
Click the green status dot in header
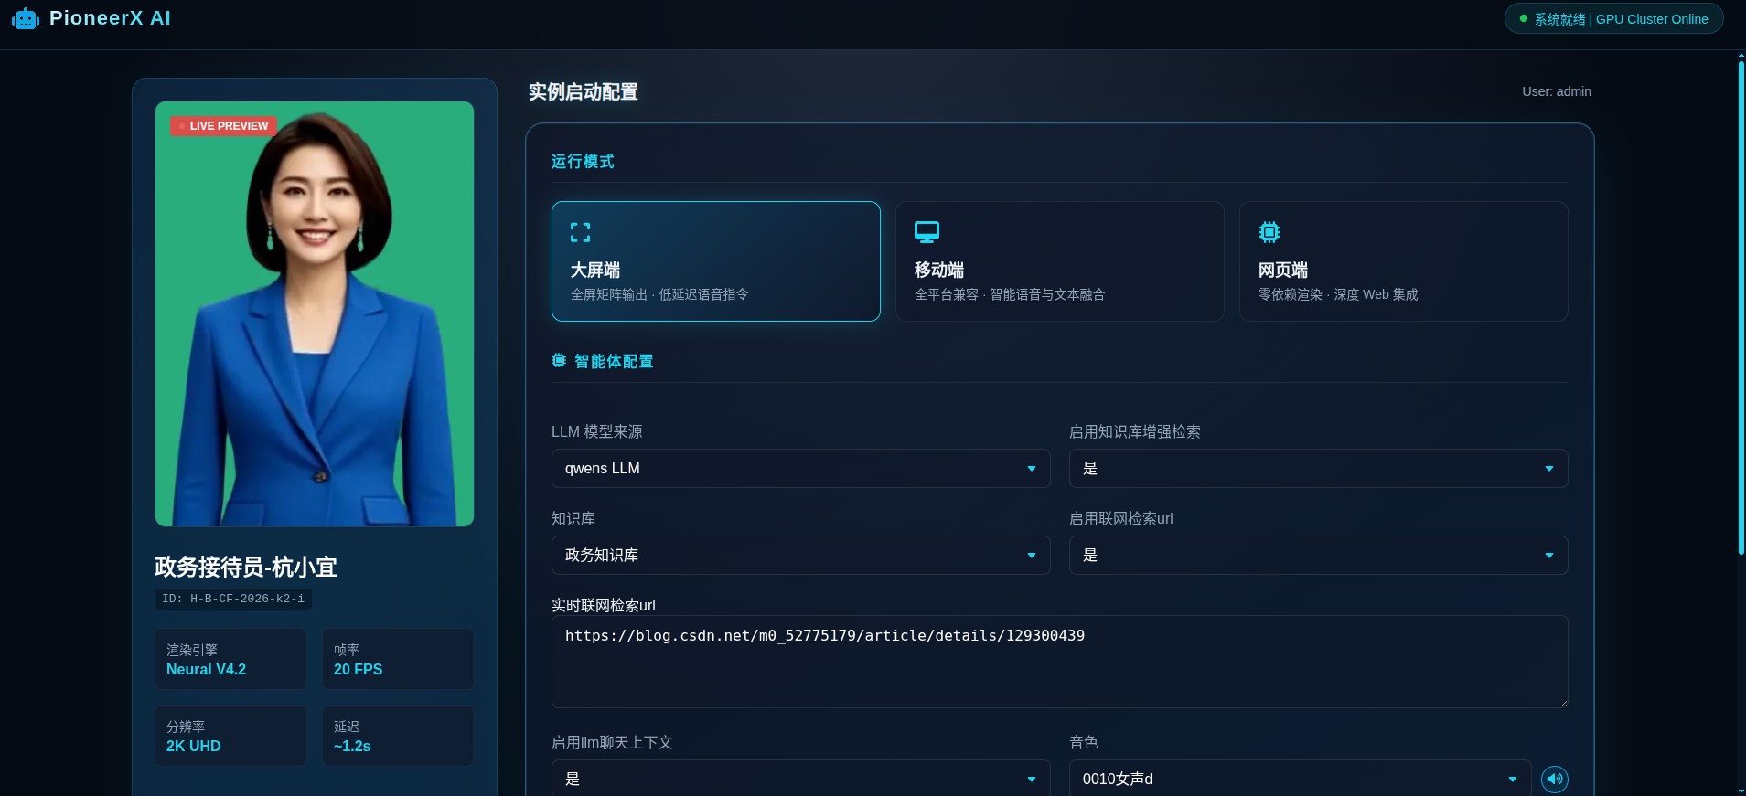[x=1523, y=19]
